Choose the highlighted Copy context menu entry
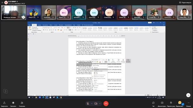The width and height of the screenshot is (193, 108). [x=100, y=69]
